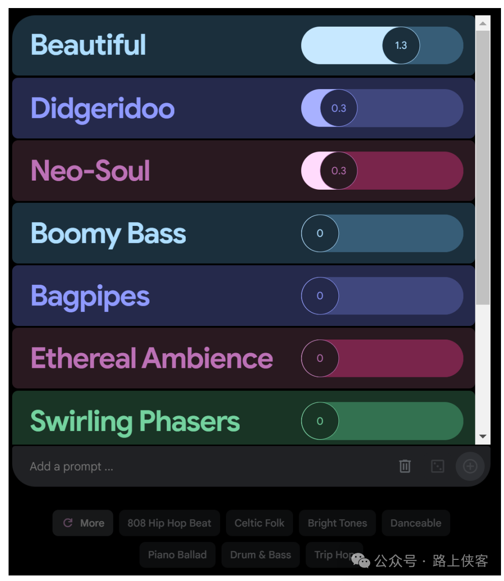Click the Swirling Phasers slider knob
The width and height of the screenshot is (504, 581).
click(320, 421)
